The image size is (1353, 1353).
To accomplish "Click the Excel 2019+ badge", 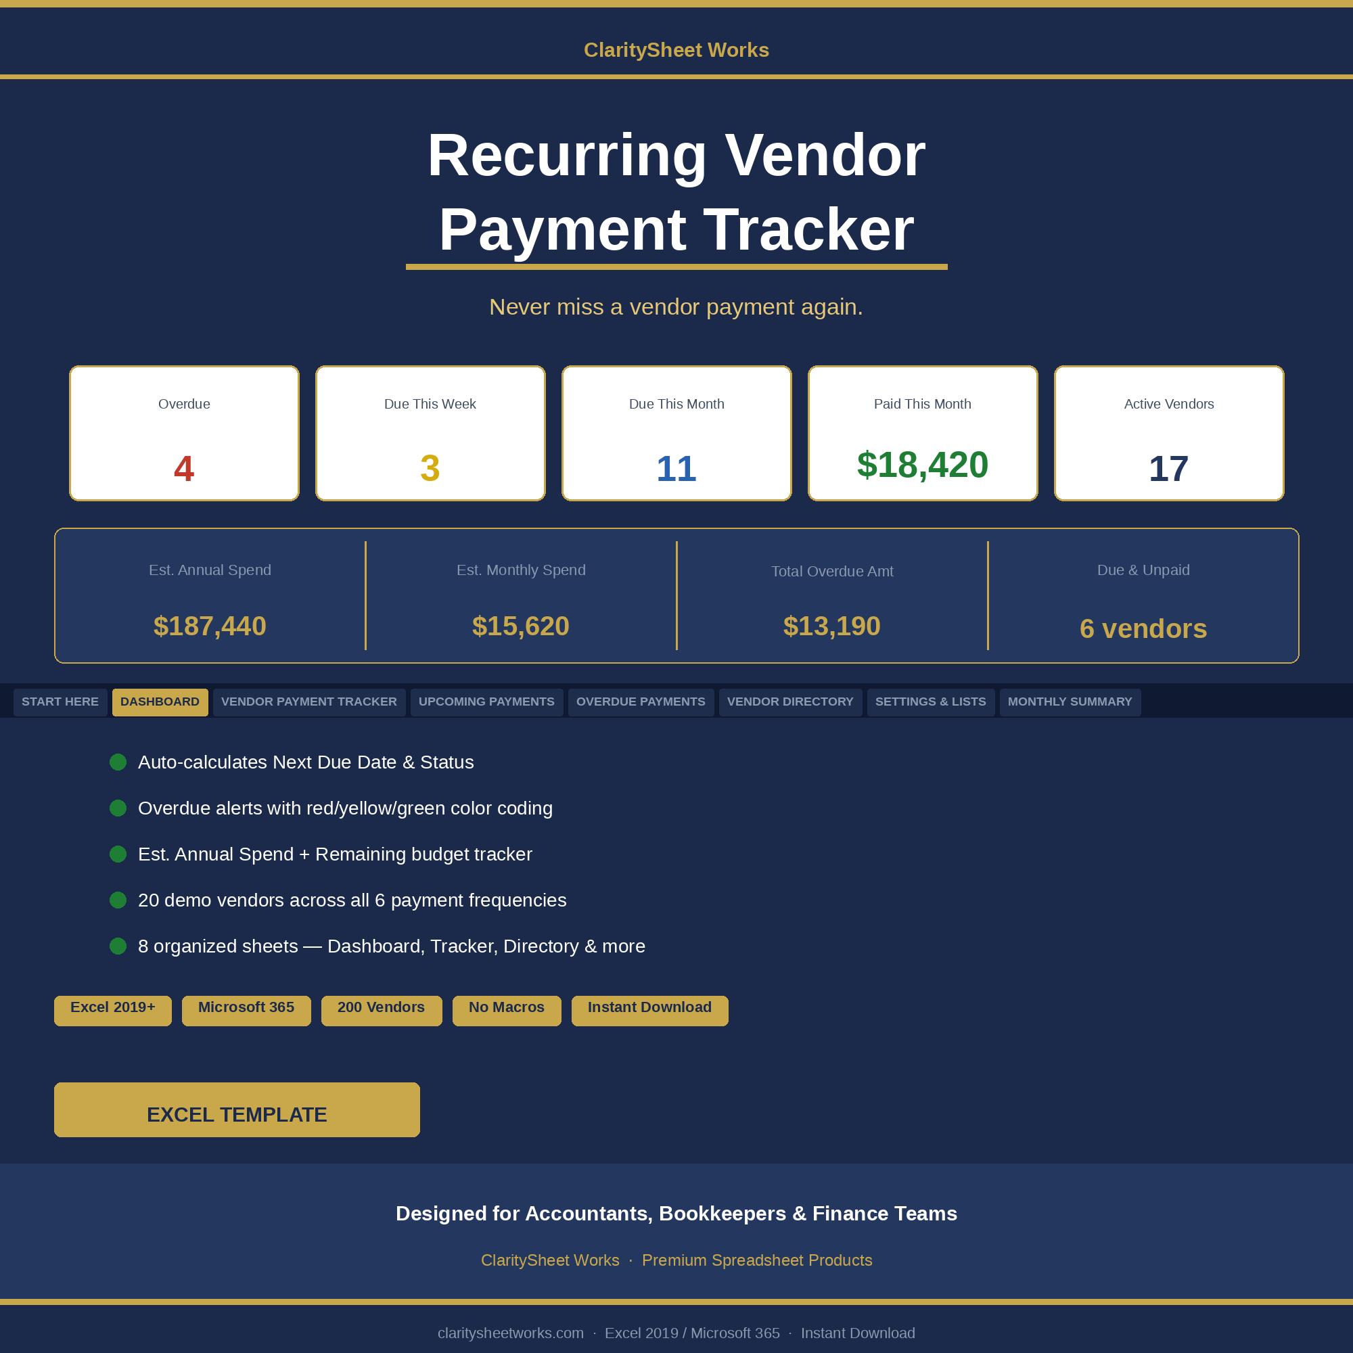I will [x=113, y=1011].
